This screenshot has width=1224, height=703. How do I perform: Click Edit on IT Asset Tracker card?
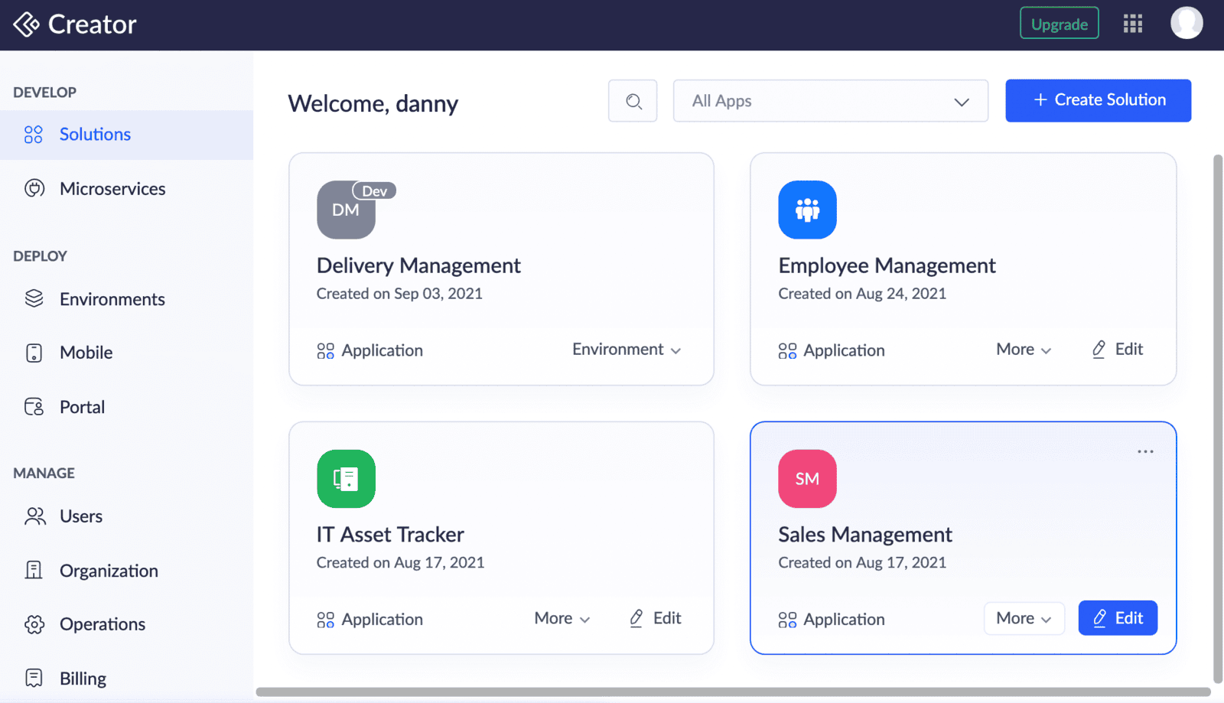point(656,618)
